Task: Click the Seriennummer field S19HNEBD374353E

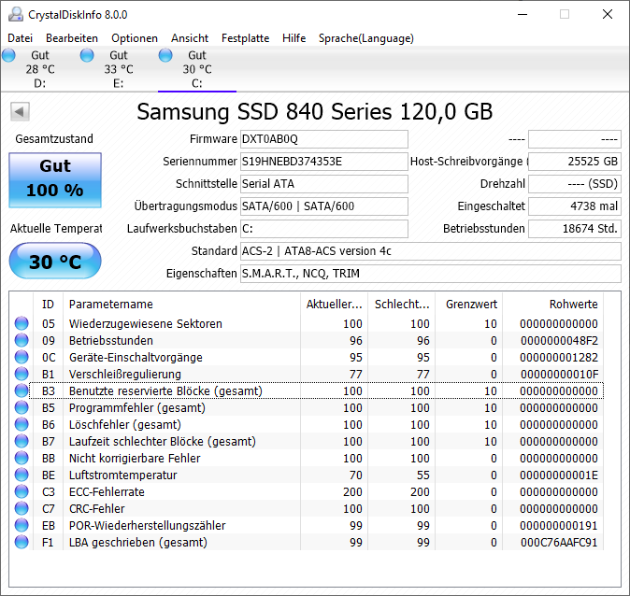Action: click(324, 162)
